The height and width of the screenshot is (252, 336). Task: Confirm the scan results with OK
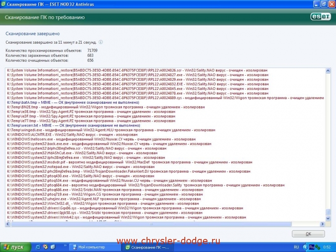pos(308,234)
